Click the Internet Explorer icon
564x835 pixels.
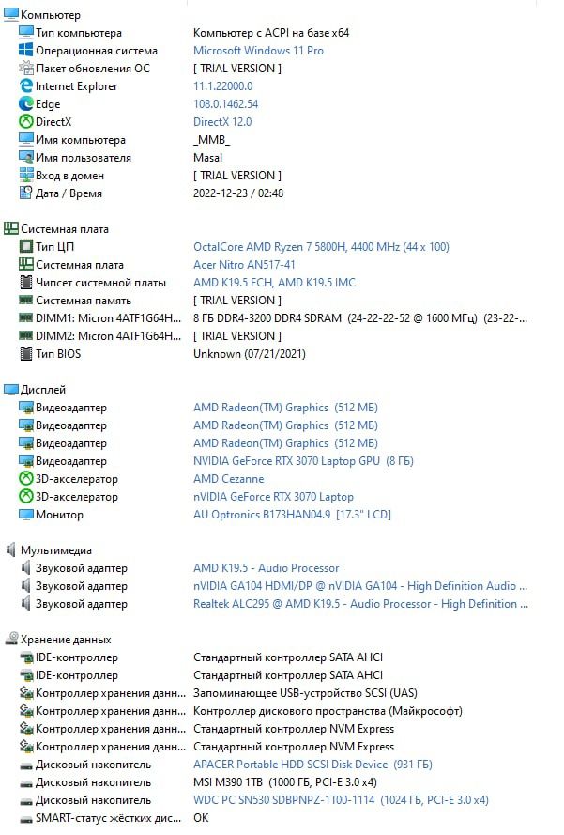click(26, 85)
